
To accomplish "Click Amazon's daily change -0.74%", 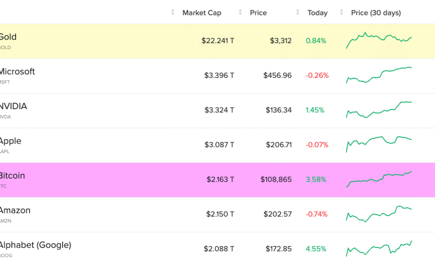I will click(x=317, y=214).
